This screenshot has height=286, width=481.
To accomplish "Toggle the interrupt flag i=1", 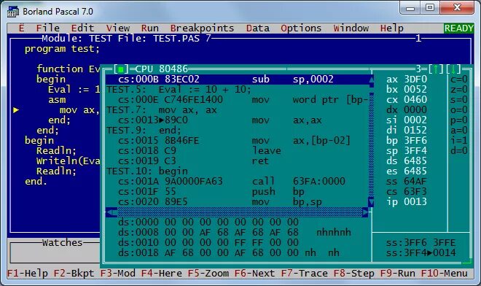I will pos(459,141).
